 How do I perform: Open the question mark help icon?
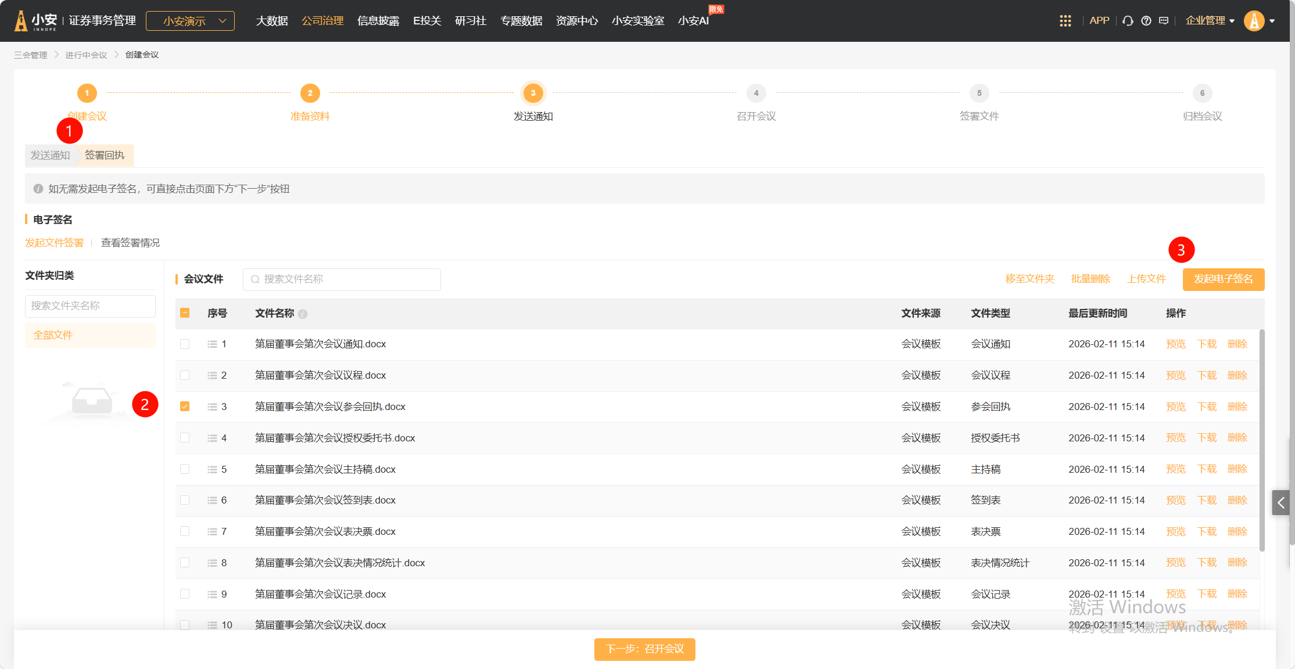tap(1146, 21)
